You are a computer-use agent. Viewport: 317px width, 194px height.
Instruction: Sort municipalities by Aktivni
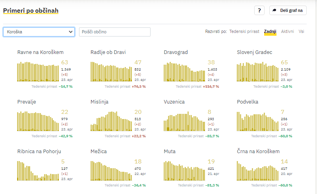pos(288,31)
